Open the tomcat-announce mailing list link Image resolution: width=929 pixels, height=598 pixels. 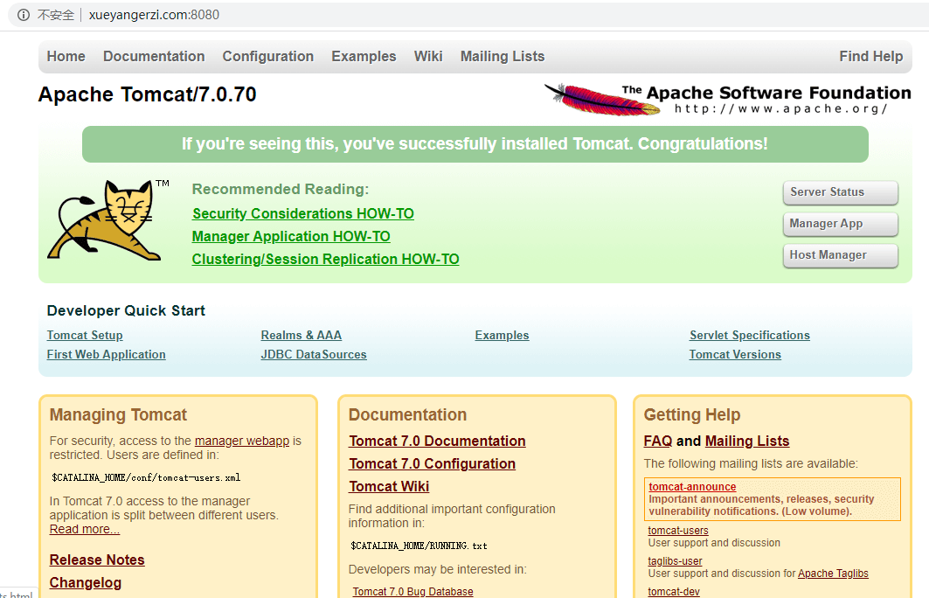(692, 487)
